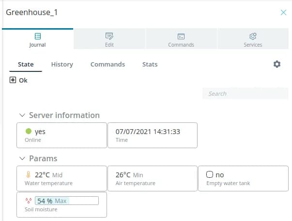
Task: Click the Services gear icon
Action: click(253, 36)
